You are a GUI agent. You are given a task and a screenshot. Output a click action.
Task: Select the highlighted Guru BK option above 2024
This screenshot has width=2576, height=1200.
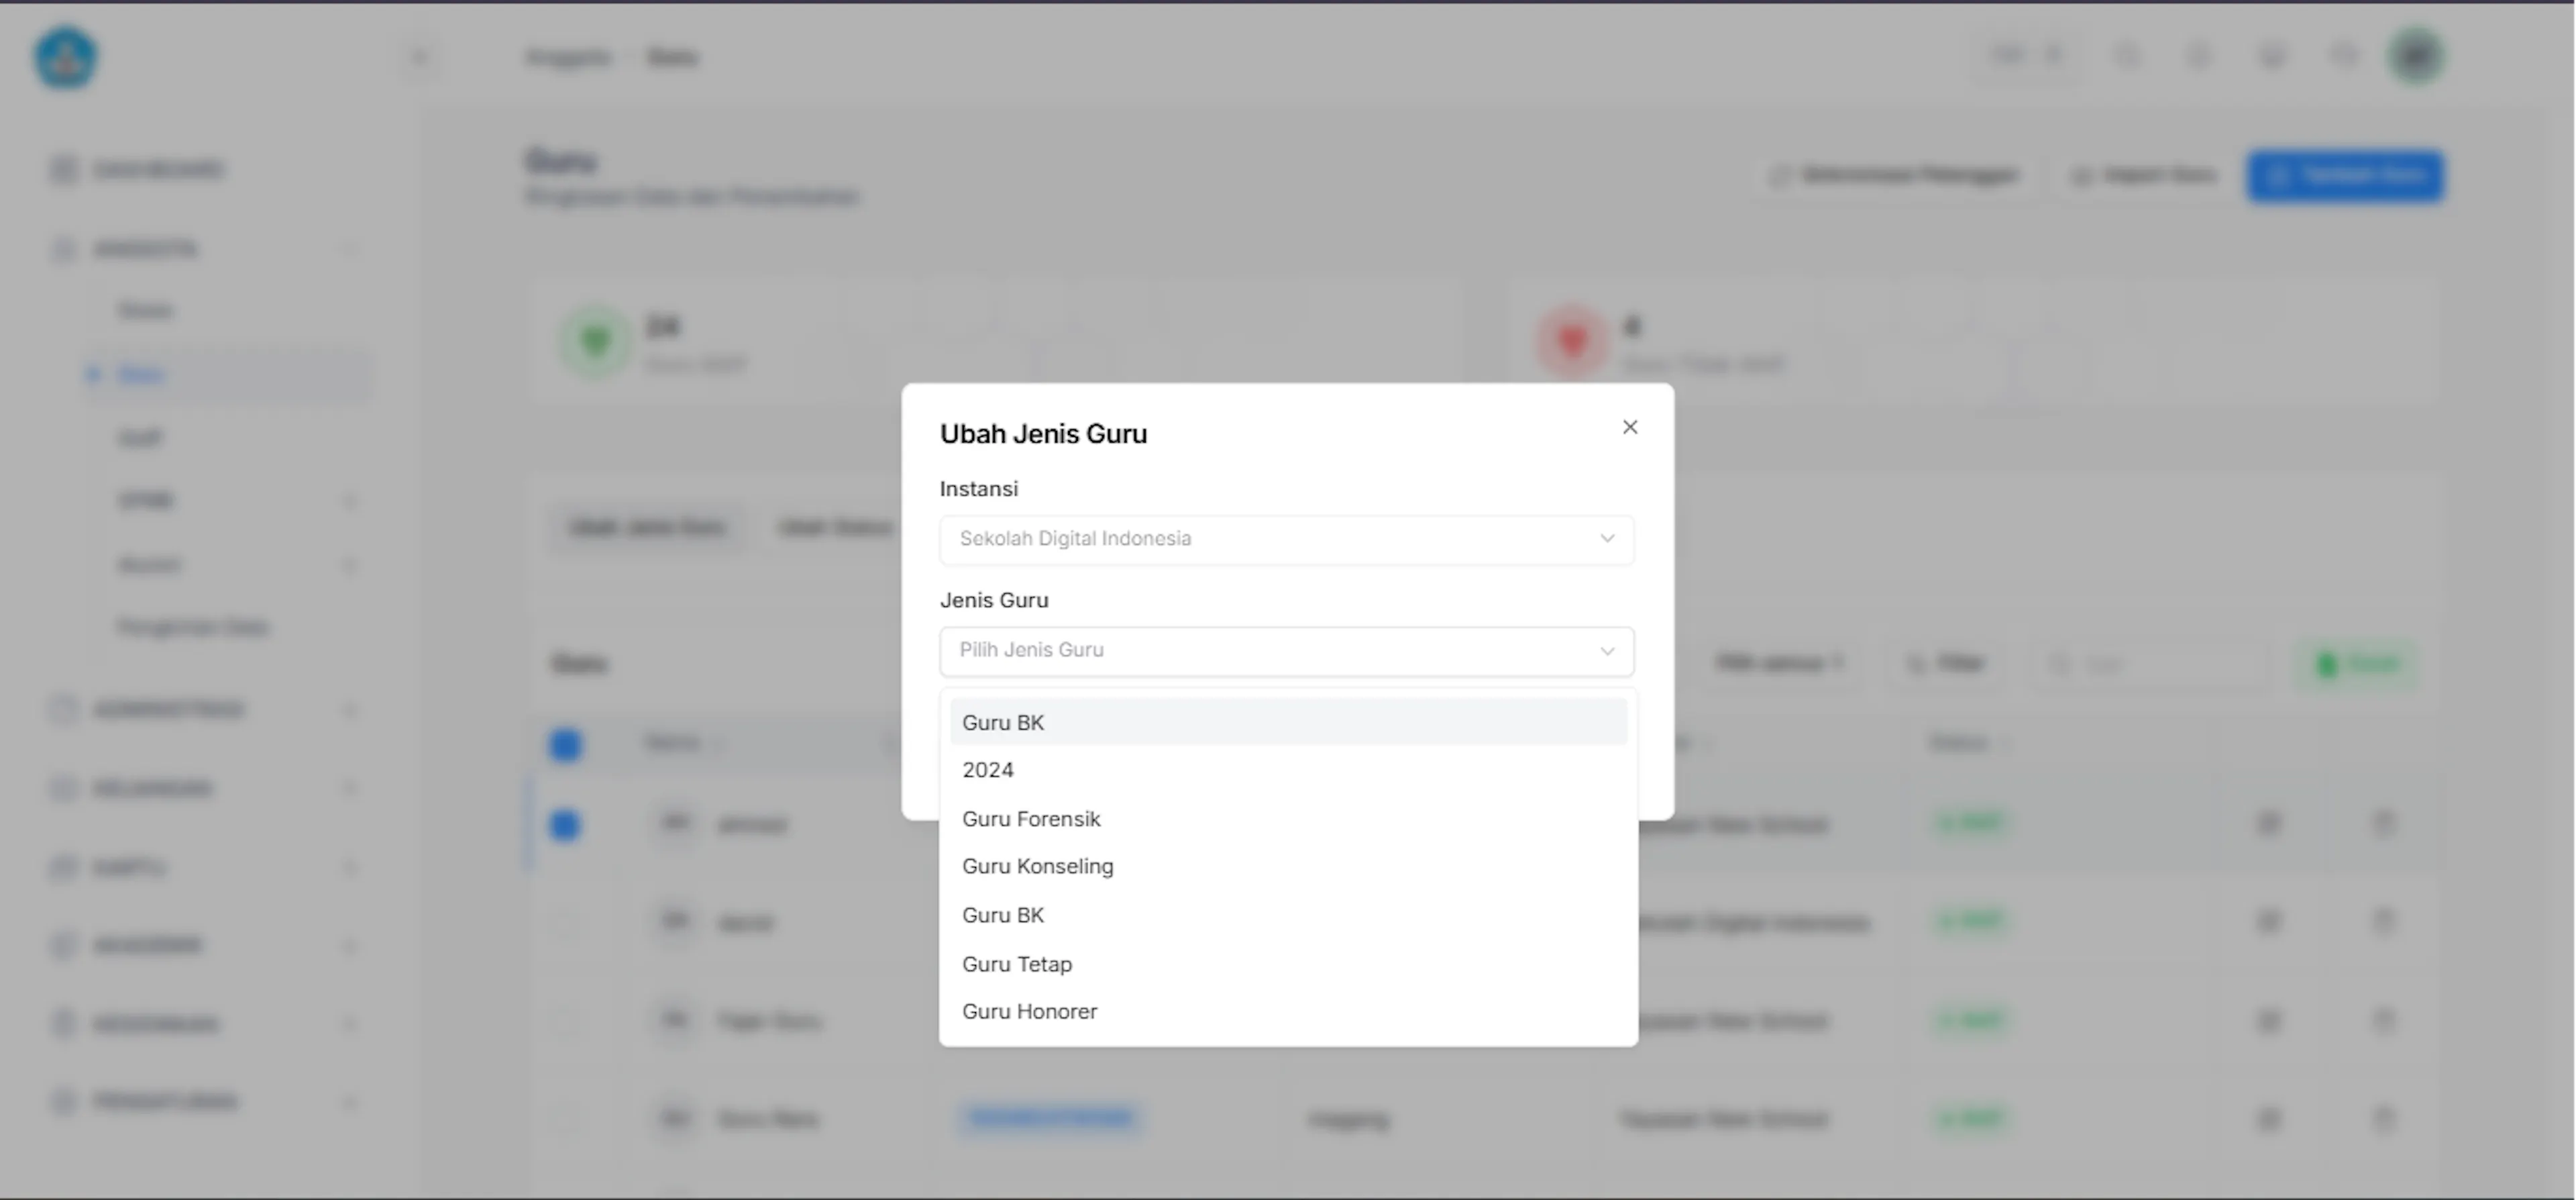click(x=1288, y=723)
